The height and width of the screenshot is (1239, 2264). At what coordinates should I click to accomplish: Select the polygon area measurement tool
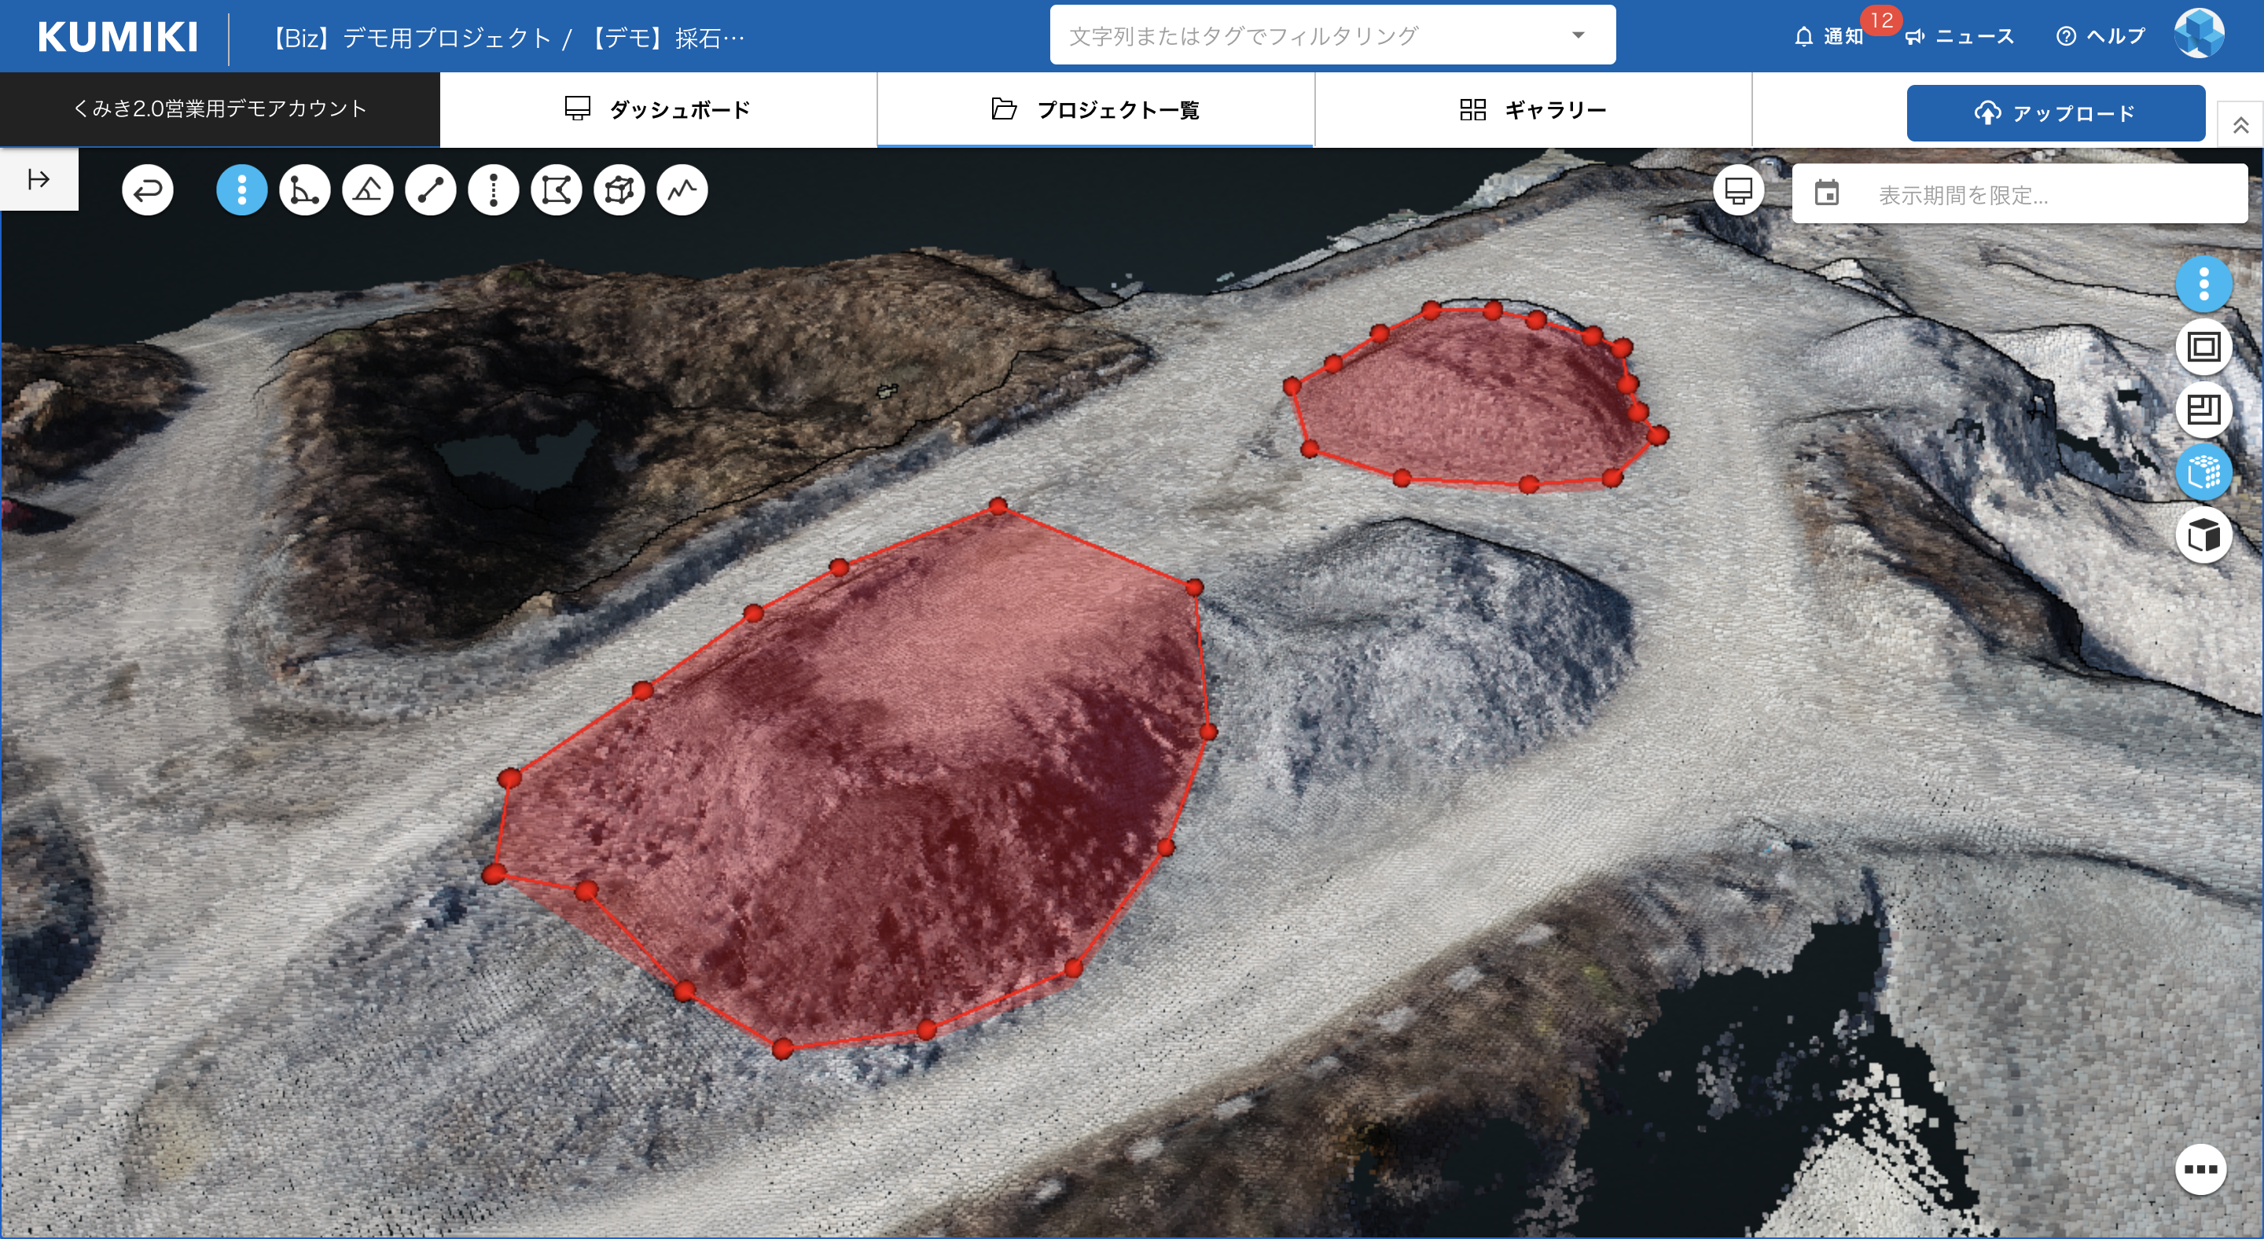(557, 189)
